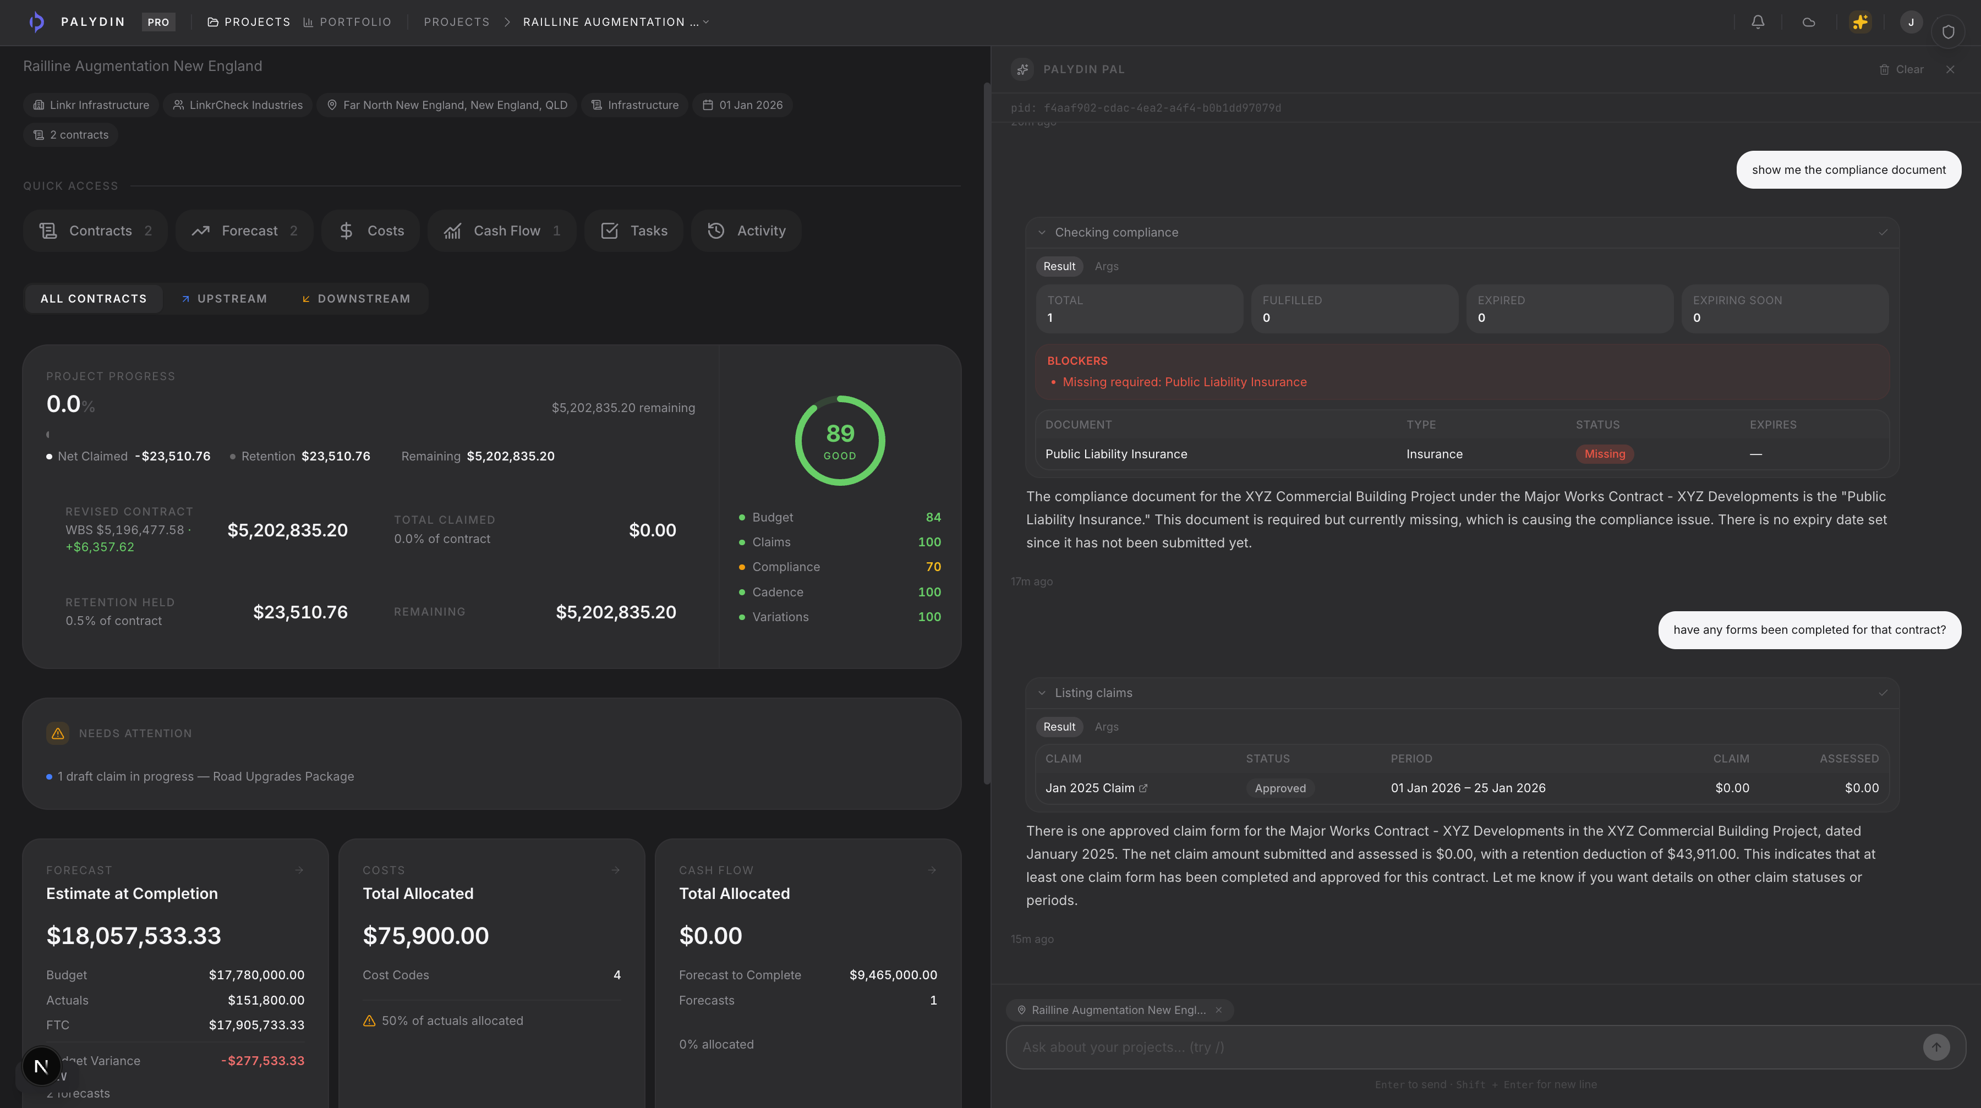
Task: Show Args tab in Checking compliance
Action: tap(1106, 267)
